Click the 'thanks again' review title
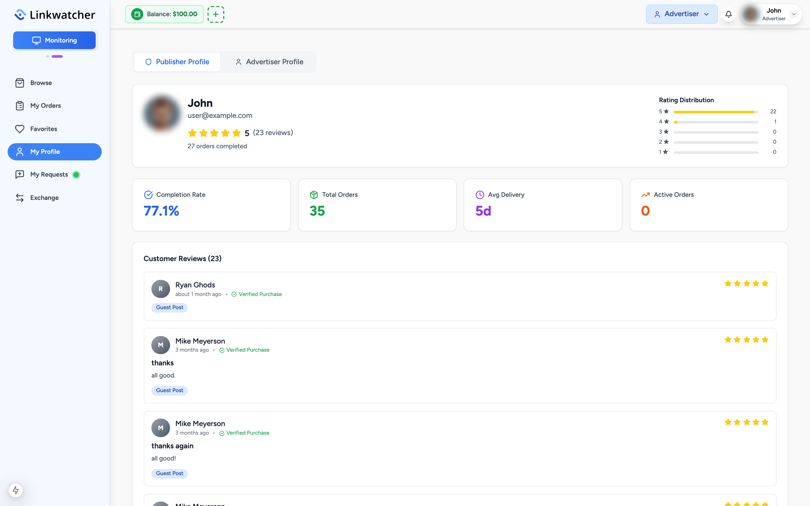Viewport: 810px width, 506px height. [172, 446]
